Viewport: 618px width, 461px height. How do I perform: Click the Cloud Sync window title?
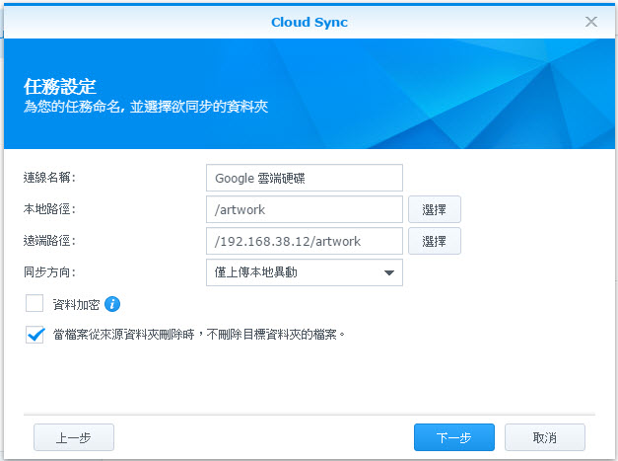(309, 22)
